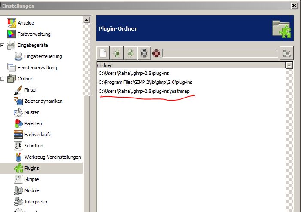
Task: Open Skripte folder settings
Action: (x=32, y=179)
